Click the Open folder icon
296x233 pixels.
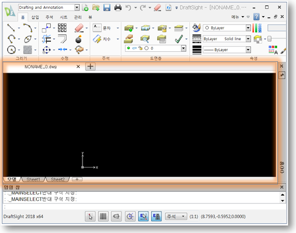pos(96,7)
